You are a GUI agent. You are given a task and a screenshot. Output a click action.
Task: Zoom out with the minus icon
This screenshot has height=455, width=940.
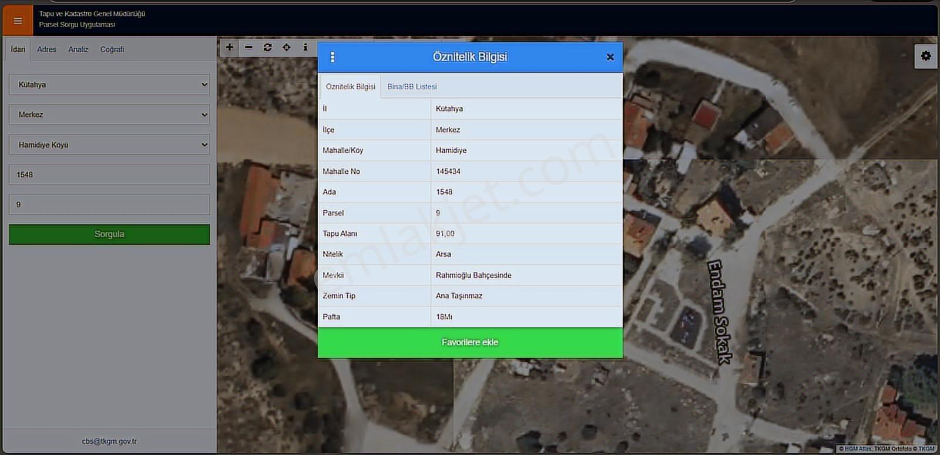pyautogui.click(x=249, y=48)
